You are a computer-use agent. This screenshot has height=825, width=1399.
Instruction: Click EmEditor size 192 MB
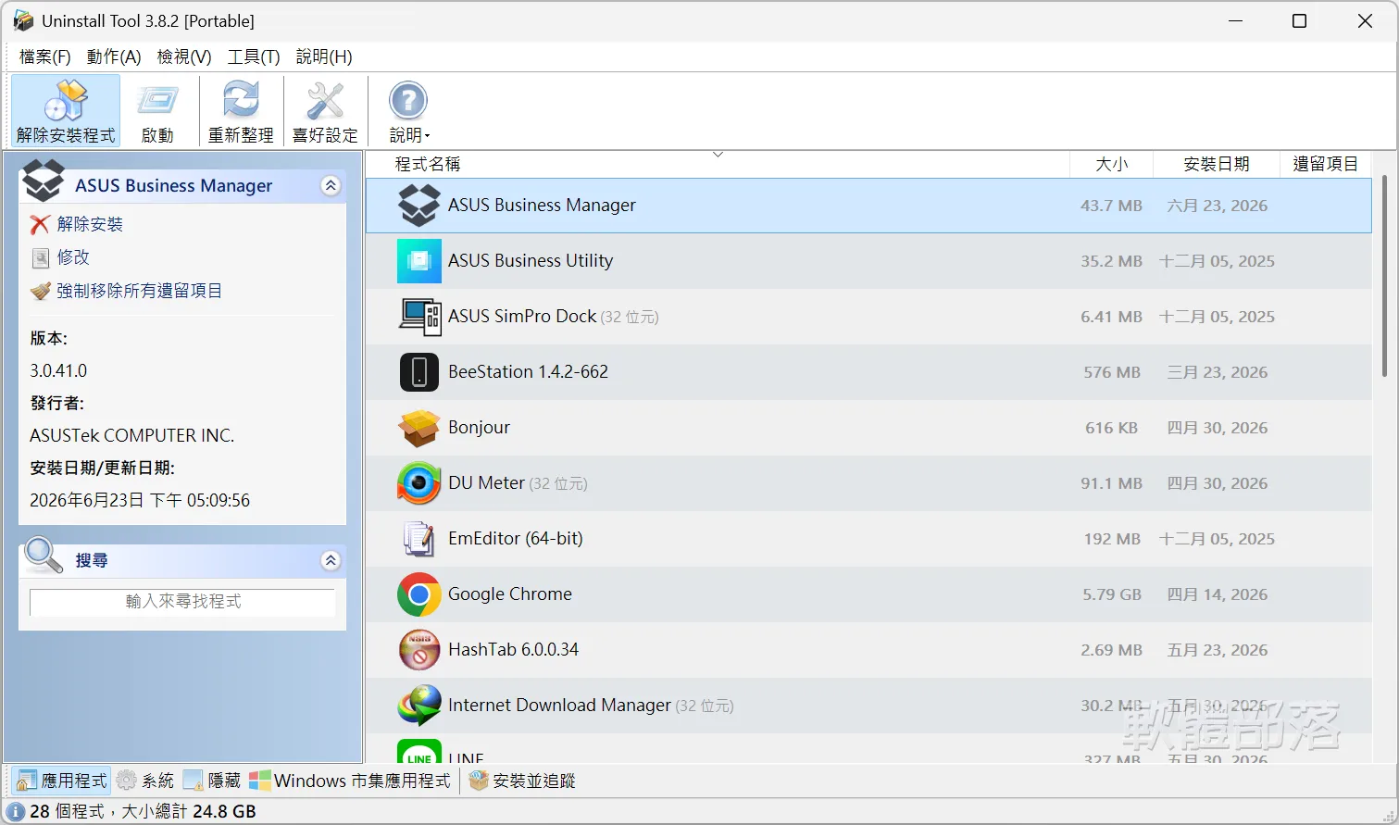click(x=1112, y=539)
